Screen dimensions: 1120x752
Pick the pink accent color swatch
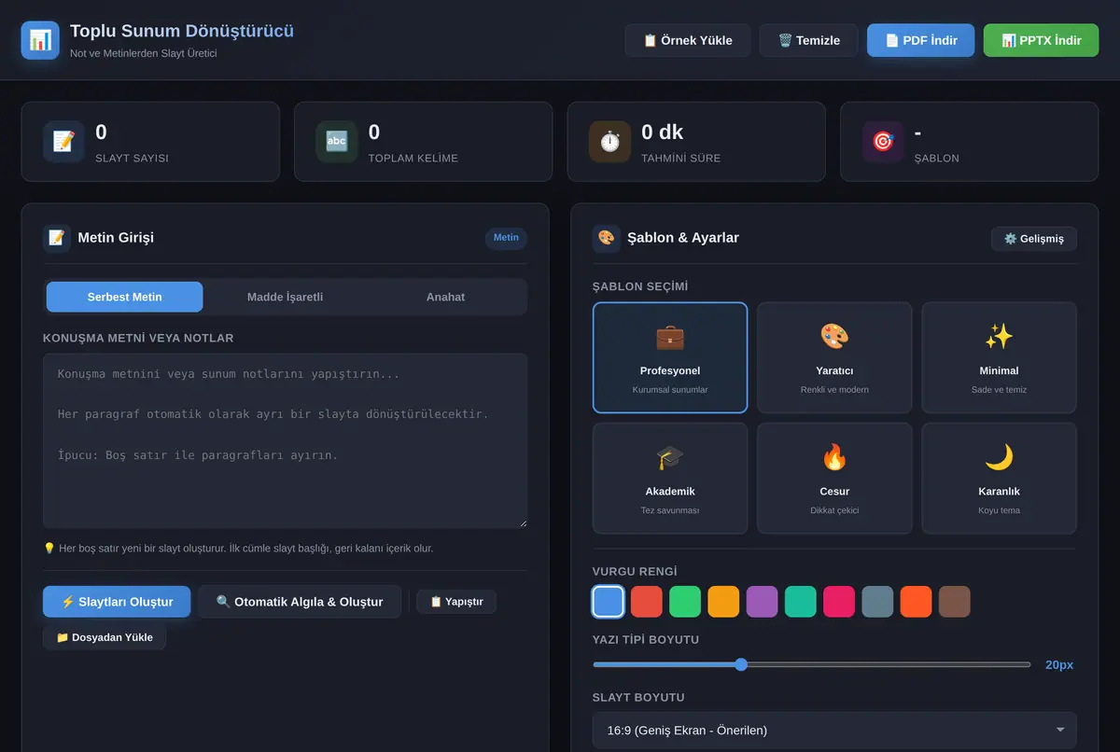pyautogui.click(x=839, y=602)
